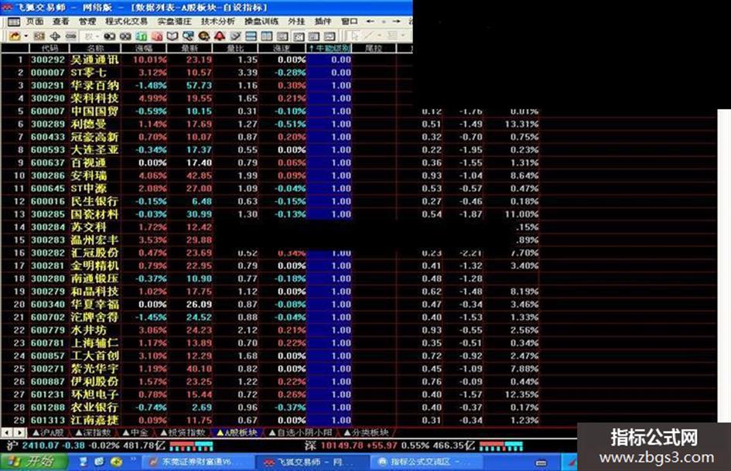The height and width of the screenshot is (471, 731).
Task: Open the 管理 menu
Action: click(x=87, y=22)
